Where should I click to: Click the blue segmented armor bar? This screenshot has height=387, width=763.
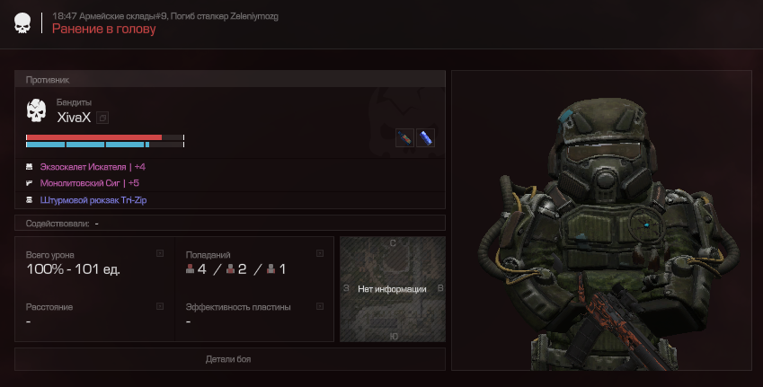click(104, 145)
